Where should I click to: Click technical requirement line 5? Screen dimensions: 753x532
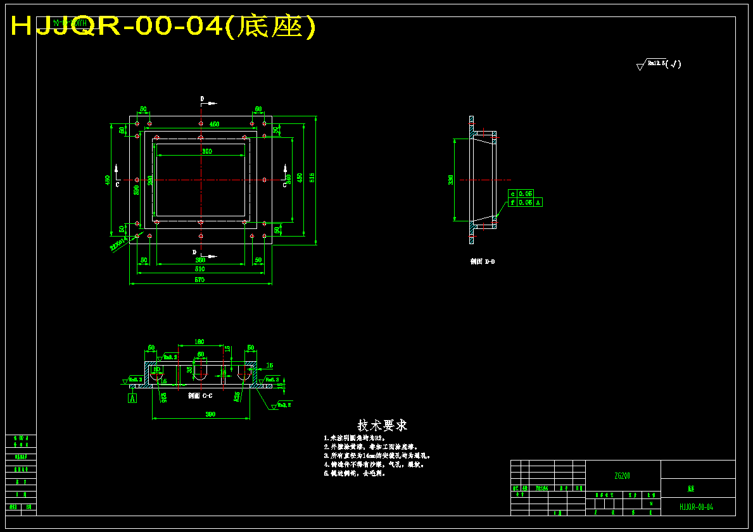[355, 473]
